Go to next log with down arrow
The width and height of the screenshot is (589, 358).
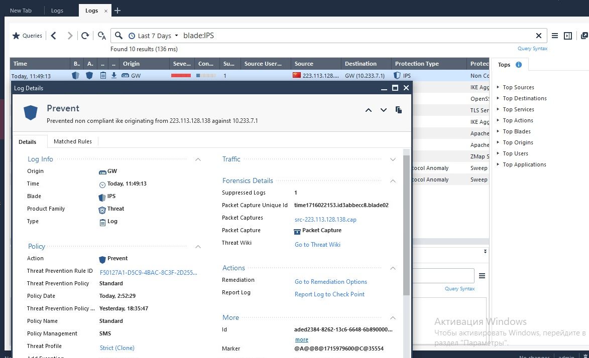(x=384, y=110)
